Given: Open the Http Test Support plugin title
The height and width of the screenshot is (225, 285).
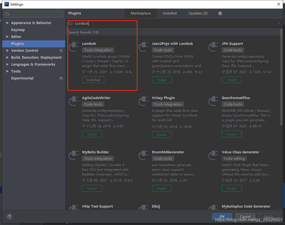Looking at the screenshot, I should tap(97, 206).
